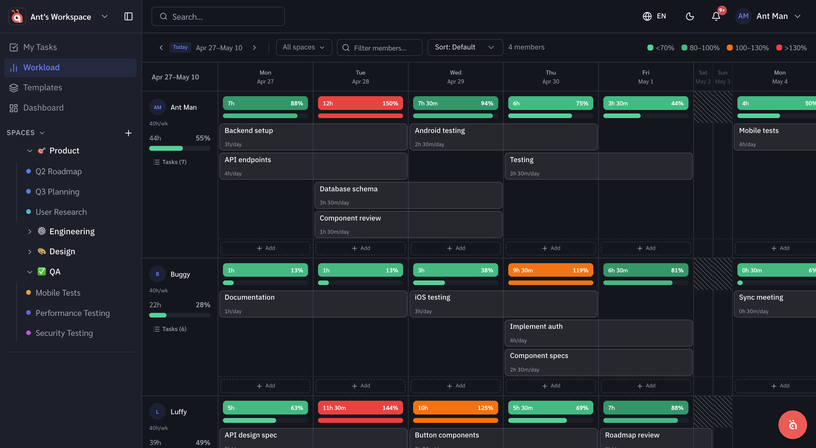Open the notifications bell
Image resolution: width=816 pixels, height=448 pixels.
[716, 16]
